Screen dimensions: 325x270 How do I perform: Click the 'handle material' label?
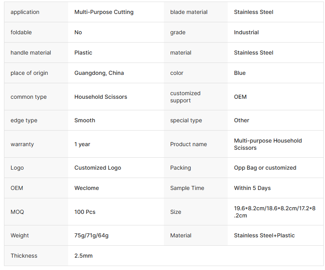(x=31, y=53)
